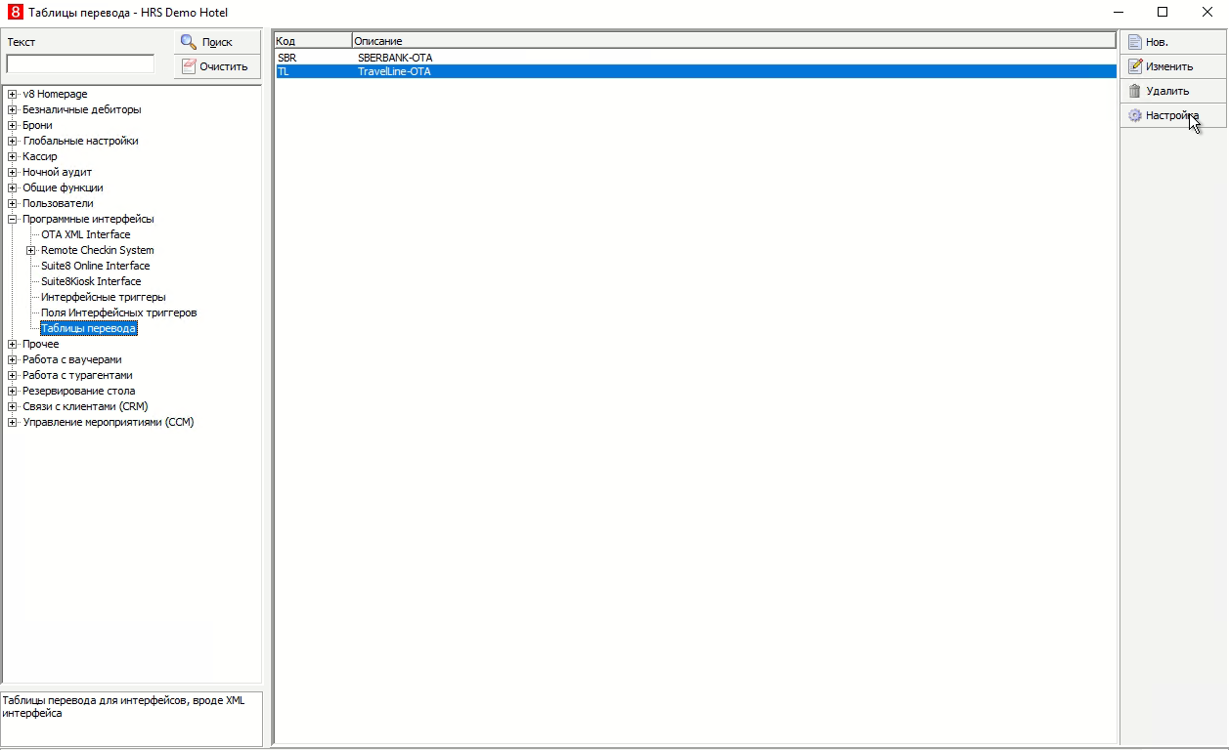Select the Кассир tree label
This screenshot has height=750, width=1229.
pyautogui.click(x=40, y=156)
